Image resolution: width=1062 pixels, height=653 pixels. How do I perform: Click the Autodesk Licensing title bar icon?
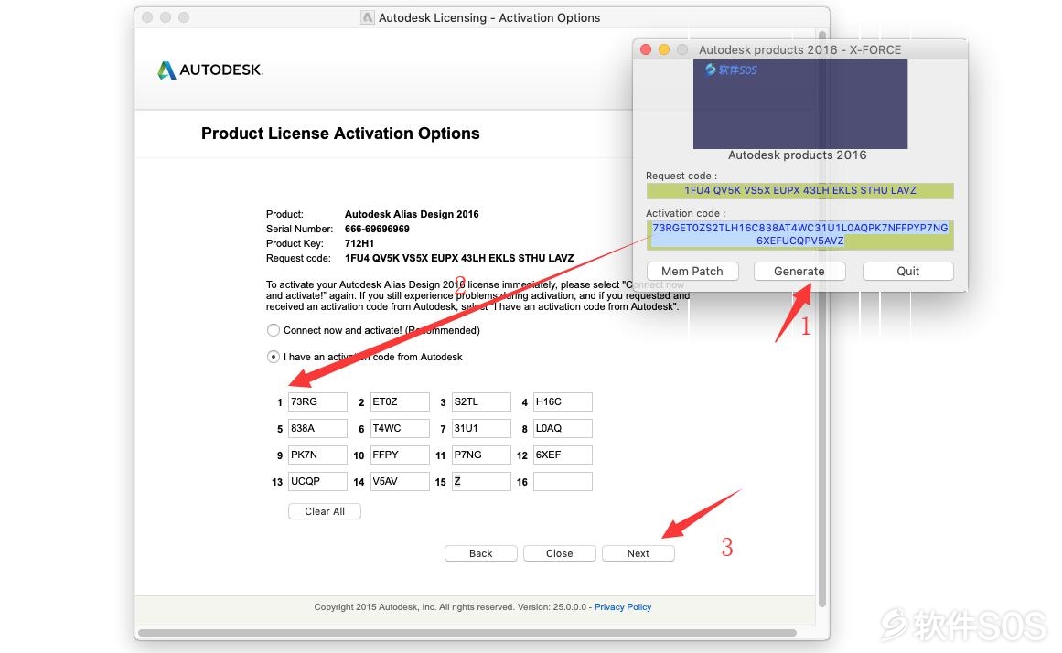click(367, 17)
